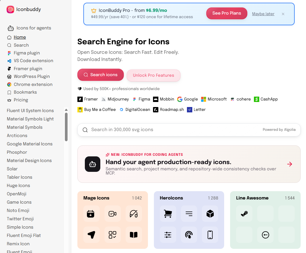This screenshot has width=306, height=253.
Task: Click the Maybe later link
Action: pyautogui.click(x=263, y=14)
